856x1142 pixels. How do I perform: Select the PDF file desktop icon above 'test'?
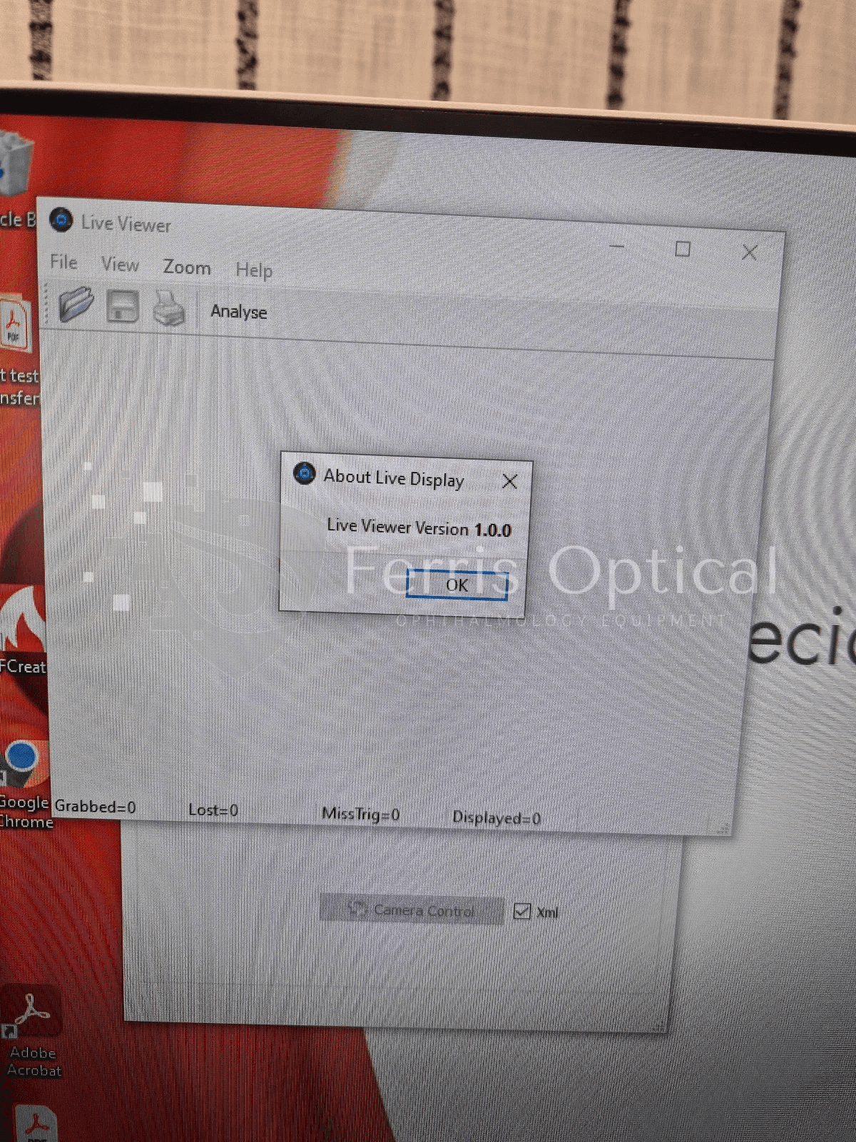[16, 325]
